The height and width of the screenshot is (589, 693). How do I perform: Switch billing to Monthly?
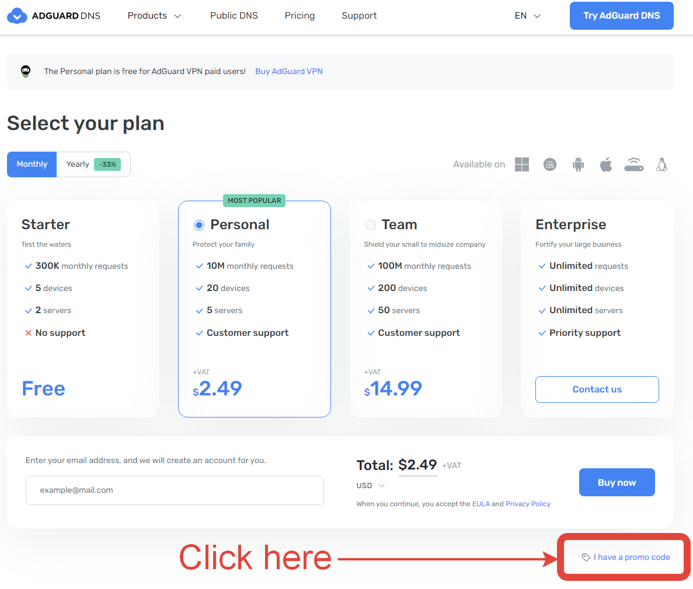coord(32,164)
